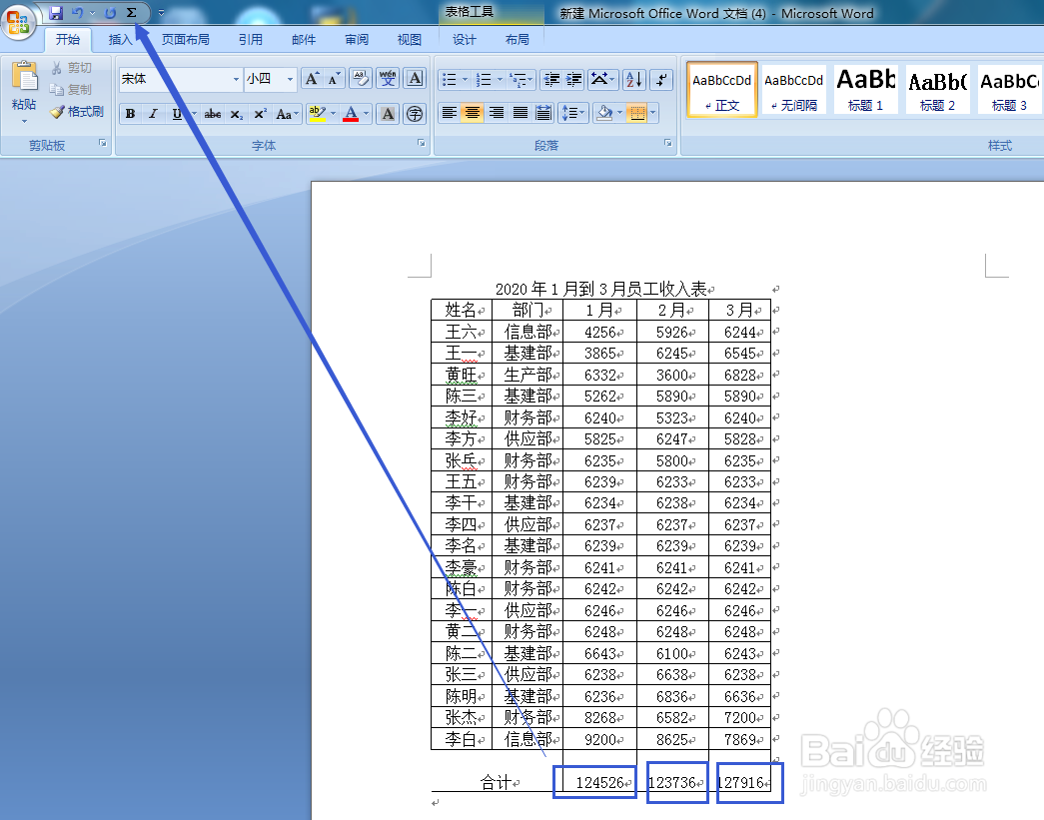Click the Office button logo
Image resolution: width=1044 pixels, height=820 pixels.
point(19,21)
